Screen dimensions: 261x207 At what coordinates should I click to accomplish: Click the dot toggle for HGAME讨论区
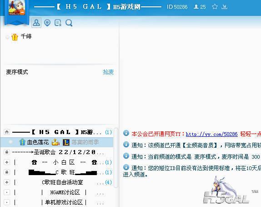coord(7,192)
